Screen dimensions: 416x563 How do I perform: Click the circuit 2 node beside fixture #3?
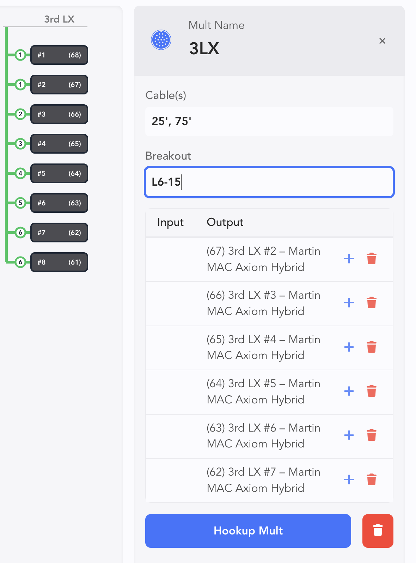click(20, 114)
